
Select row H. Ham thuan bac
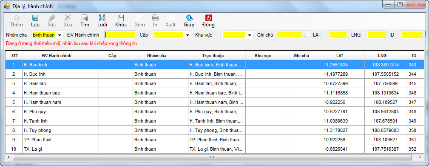[215, 93]
